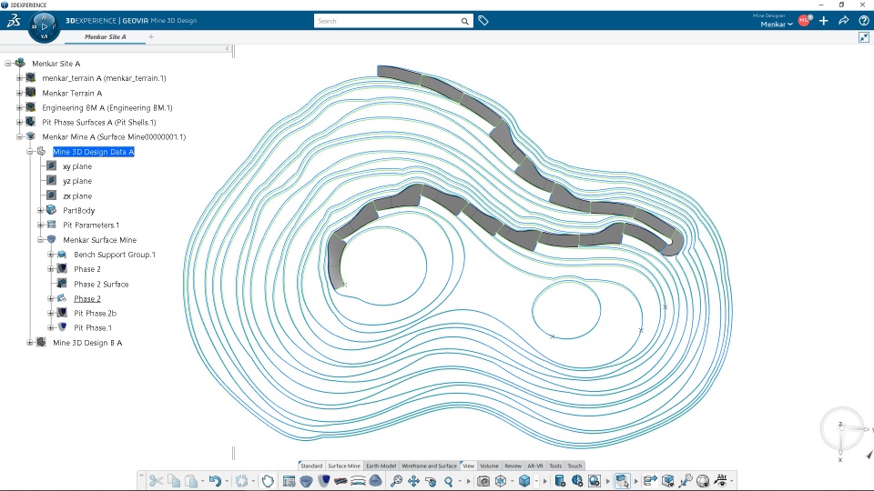Image resolution: width=874 pixels, height=491 pixels.
Task: Open the 3D compass play button
Action: [44, 26]
